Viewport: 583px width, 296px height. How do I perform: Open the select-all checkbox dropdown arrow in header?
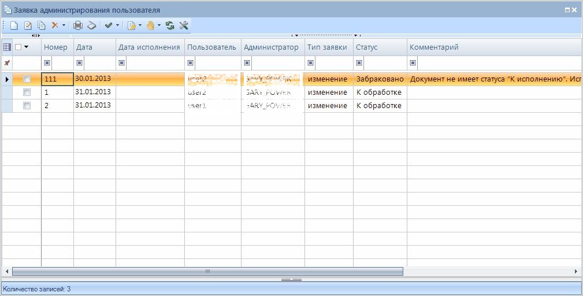click(26, 47)
